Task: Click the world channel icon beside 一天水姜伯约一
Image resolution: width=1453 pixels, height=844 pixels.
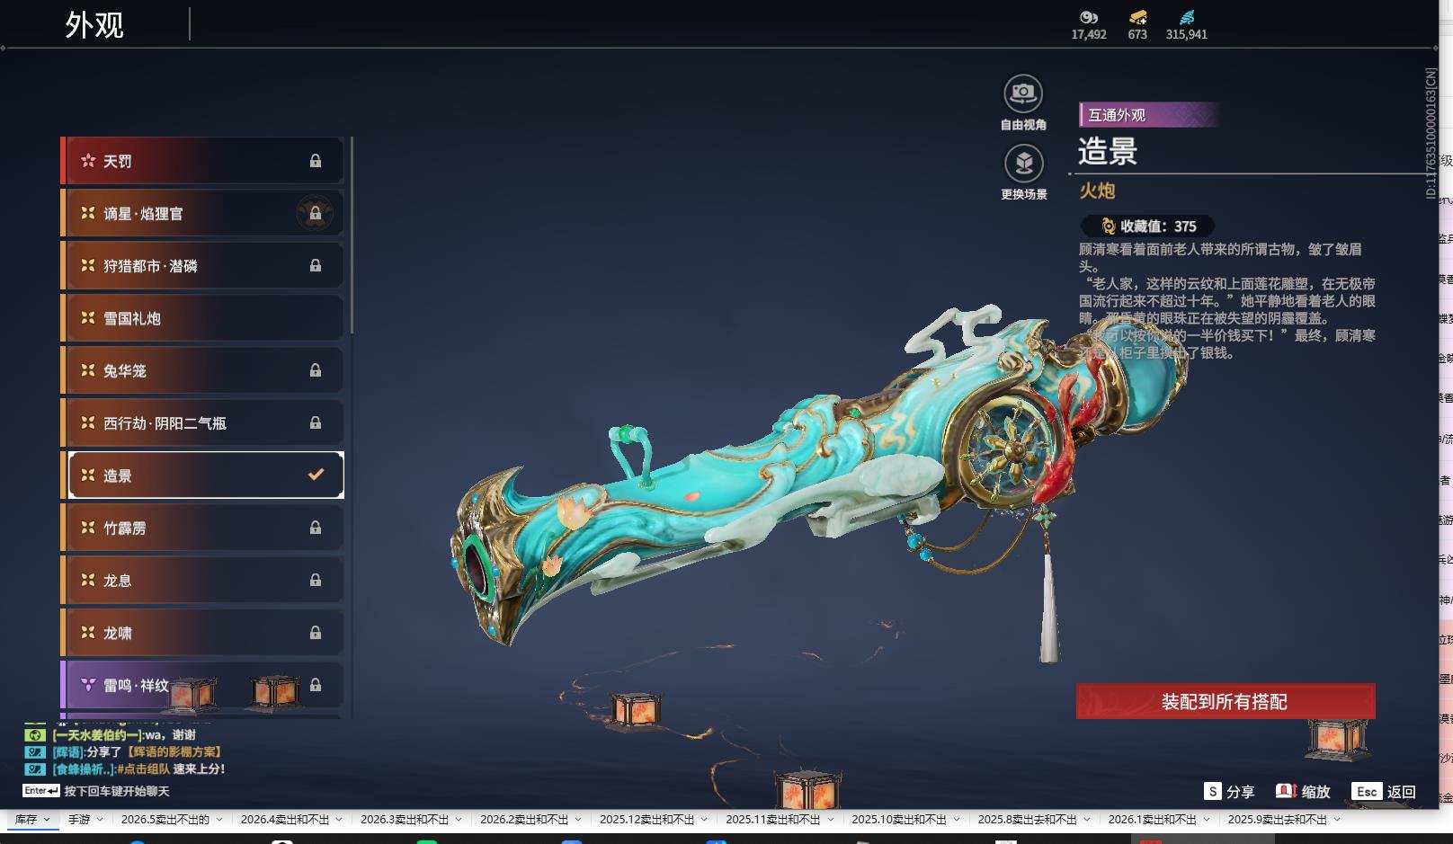Action: [x=35, y=735]
